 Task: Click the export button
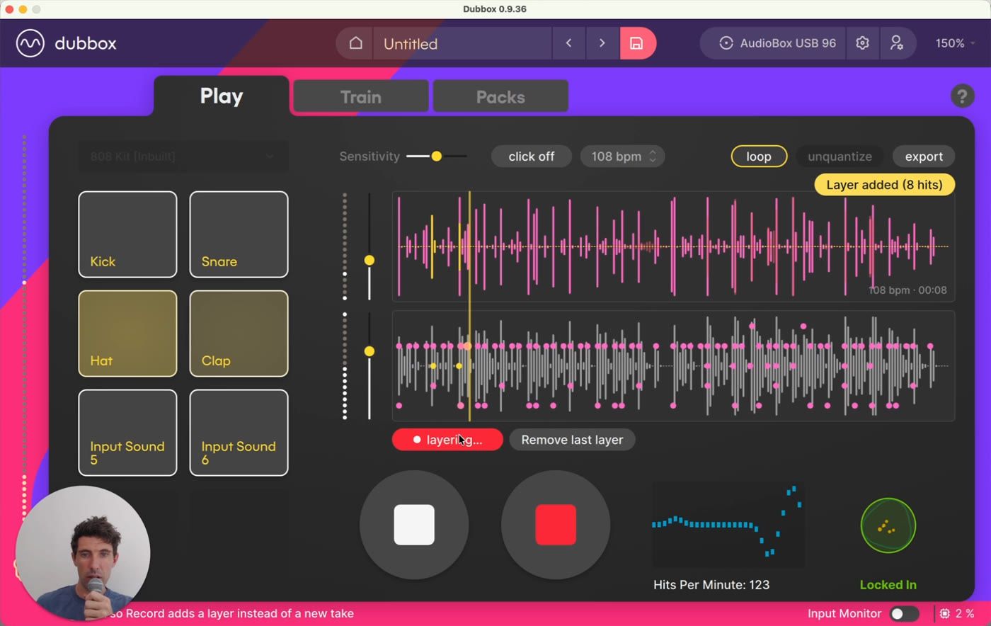click(x=924, y=156)
